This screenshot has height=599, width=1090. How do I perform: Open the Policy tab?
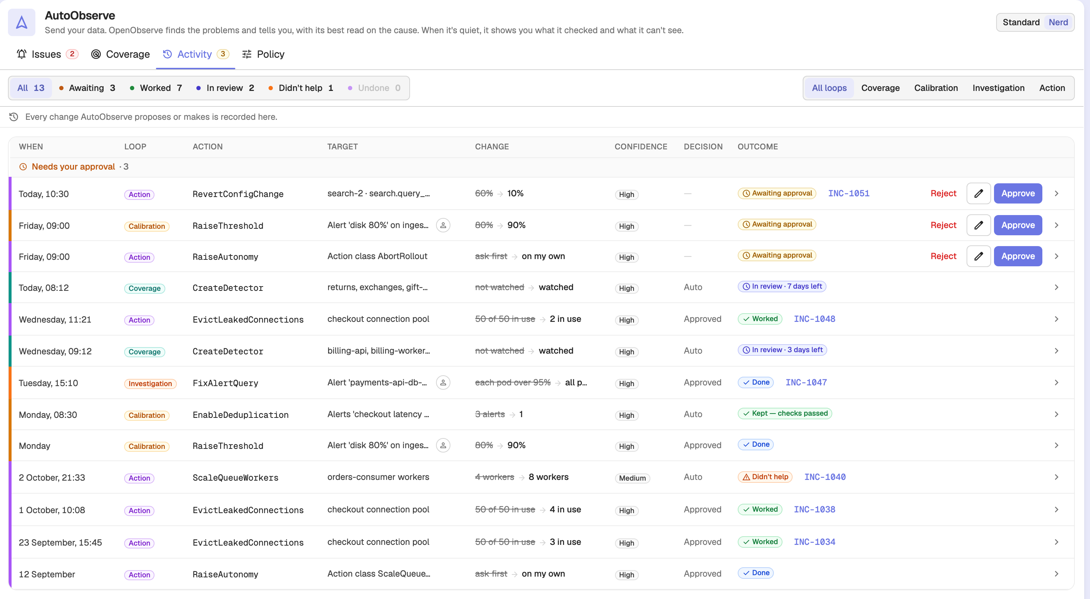(x=263, y=54)
